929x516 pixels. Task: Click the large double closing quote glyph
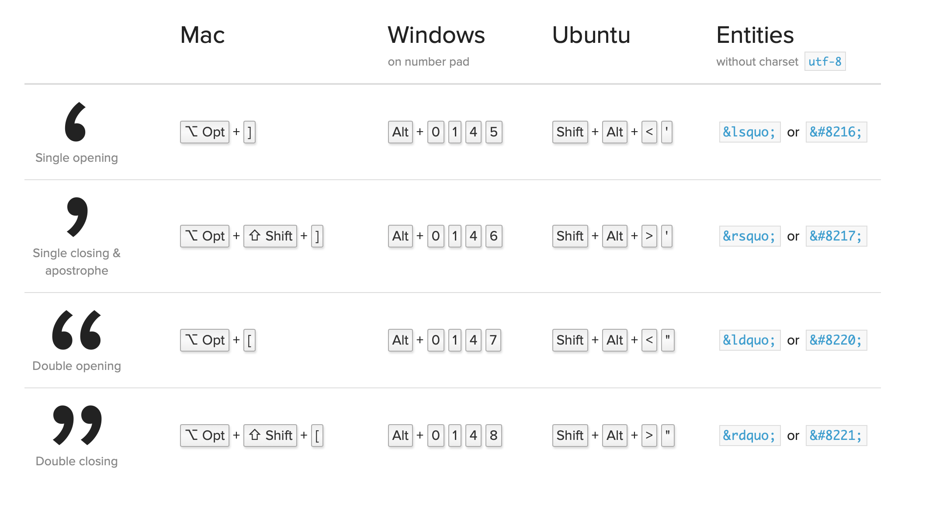(77, 425)
